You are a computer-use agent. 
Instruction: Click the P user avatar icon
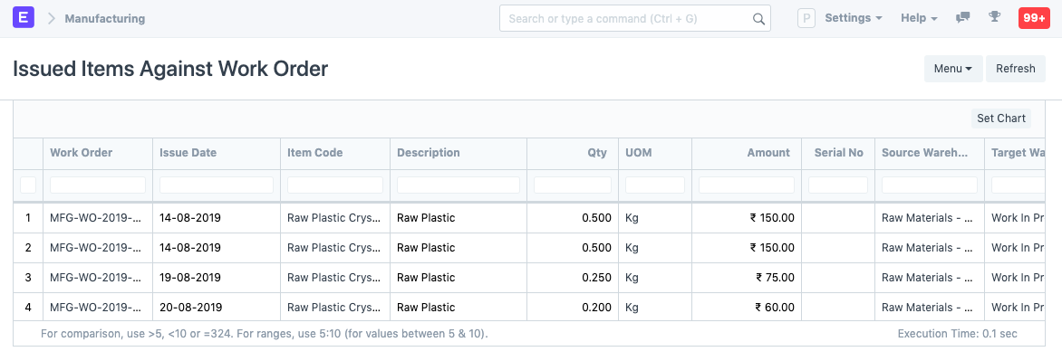coord(806,18)
